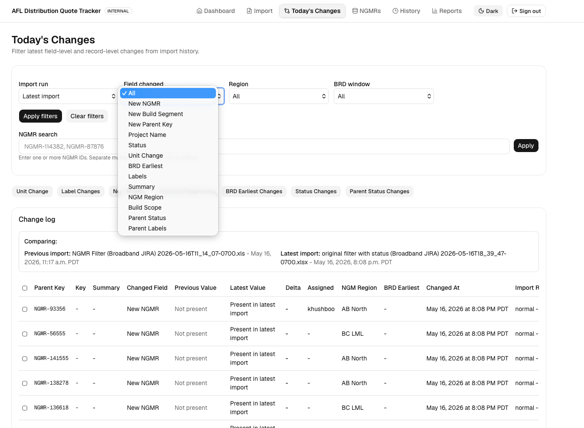The width and height of the screenshot is (584, 428).
Task: Click the BRD Earliest Changes chip
Action: pyautogui.click(x=254, y=191)
